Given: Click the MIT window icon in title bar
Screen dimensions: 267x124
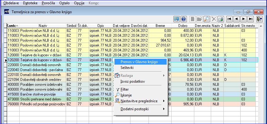Looking at the screenshot, I should [6, 12].
